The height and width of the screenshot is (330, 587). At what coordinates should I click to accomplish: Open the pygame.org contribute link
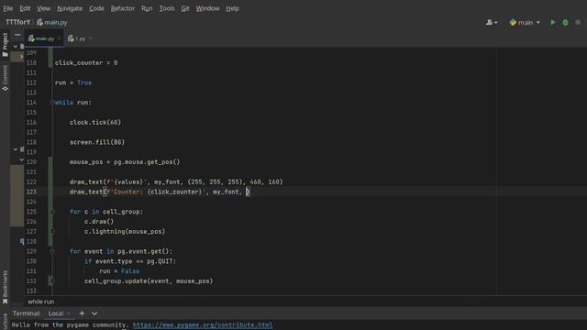(203, 324)
